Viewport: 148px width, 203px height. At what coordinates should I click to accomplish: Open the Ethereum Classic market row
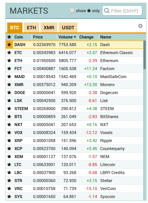point(74,53)
